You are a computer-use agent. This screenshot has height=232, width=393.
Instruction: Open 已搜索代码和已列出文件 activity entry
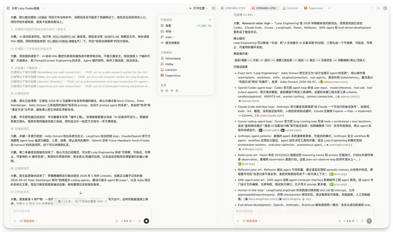(x=38, y=29)
